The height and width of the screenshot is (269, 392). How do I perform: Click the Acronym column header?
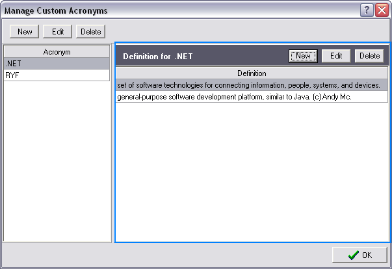[x=57, y=52]
